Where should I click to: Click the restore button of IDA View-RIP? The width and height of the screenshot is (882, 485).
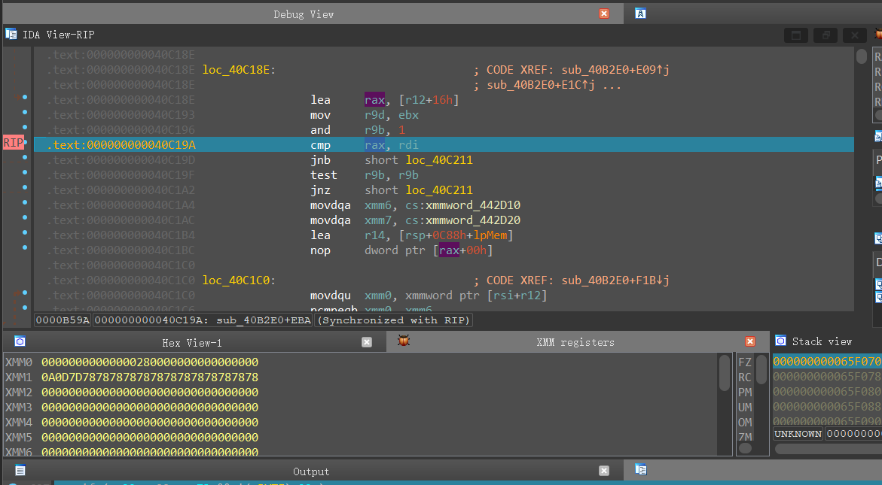point(826,35)
